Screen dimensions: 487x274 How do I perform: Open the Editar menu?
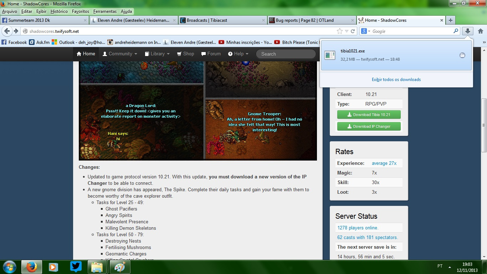click(x=27, y=11)
